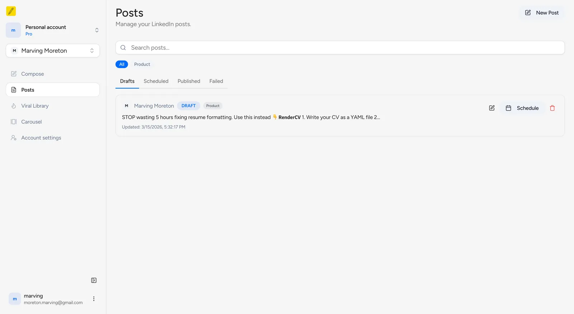The image size is (574, 314).
Task: Click the Search posts input field
Action: coord(340,48)
